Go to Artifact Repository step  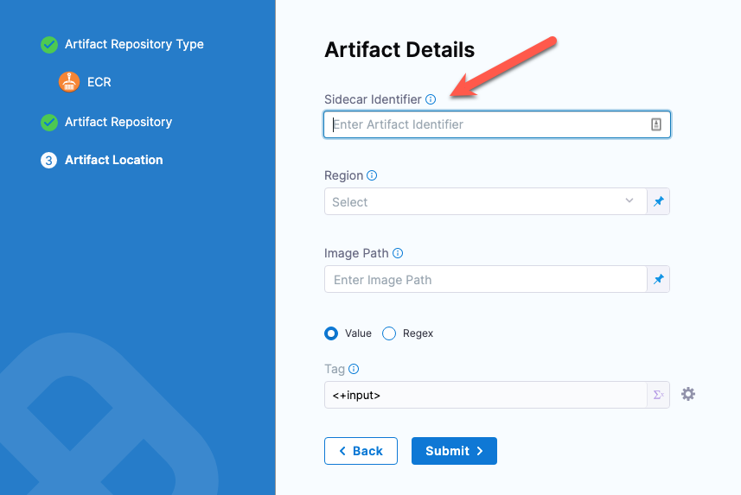118,122
